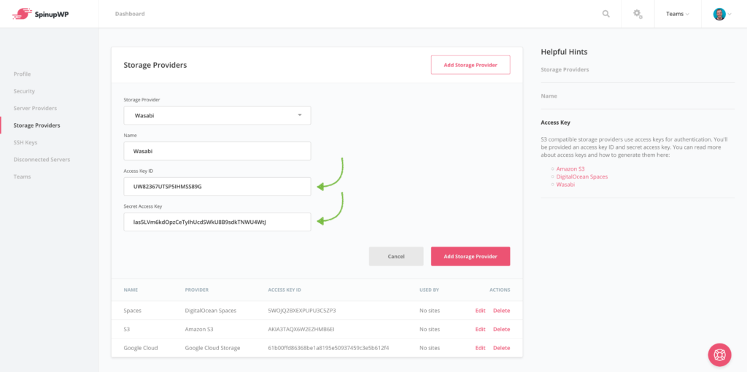Expand Storage Providers hint section
747x372 pixels.
pyautogui.click(x=565, y=69)
